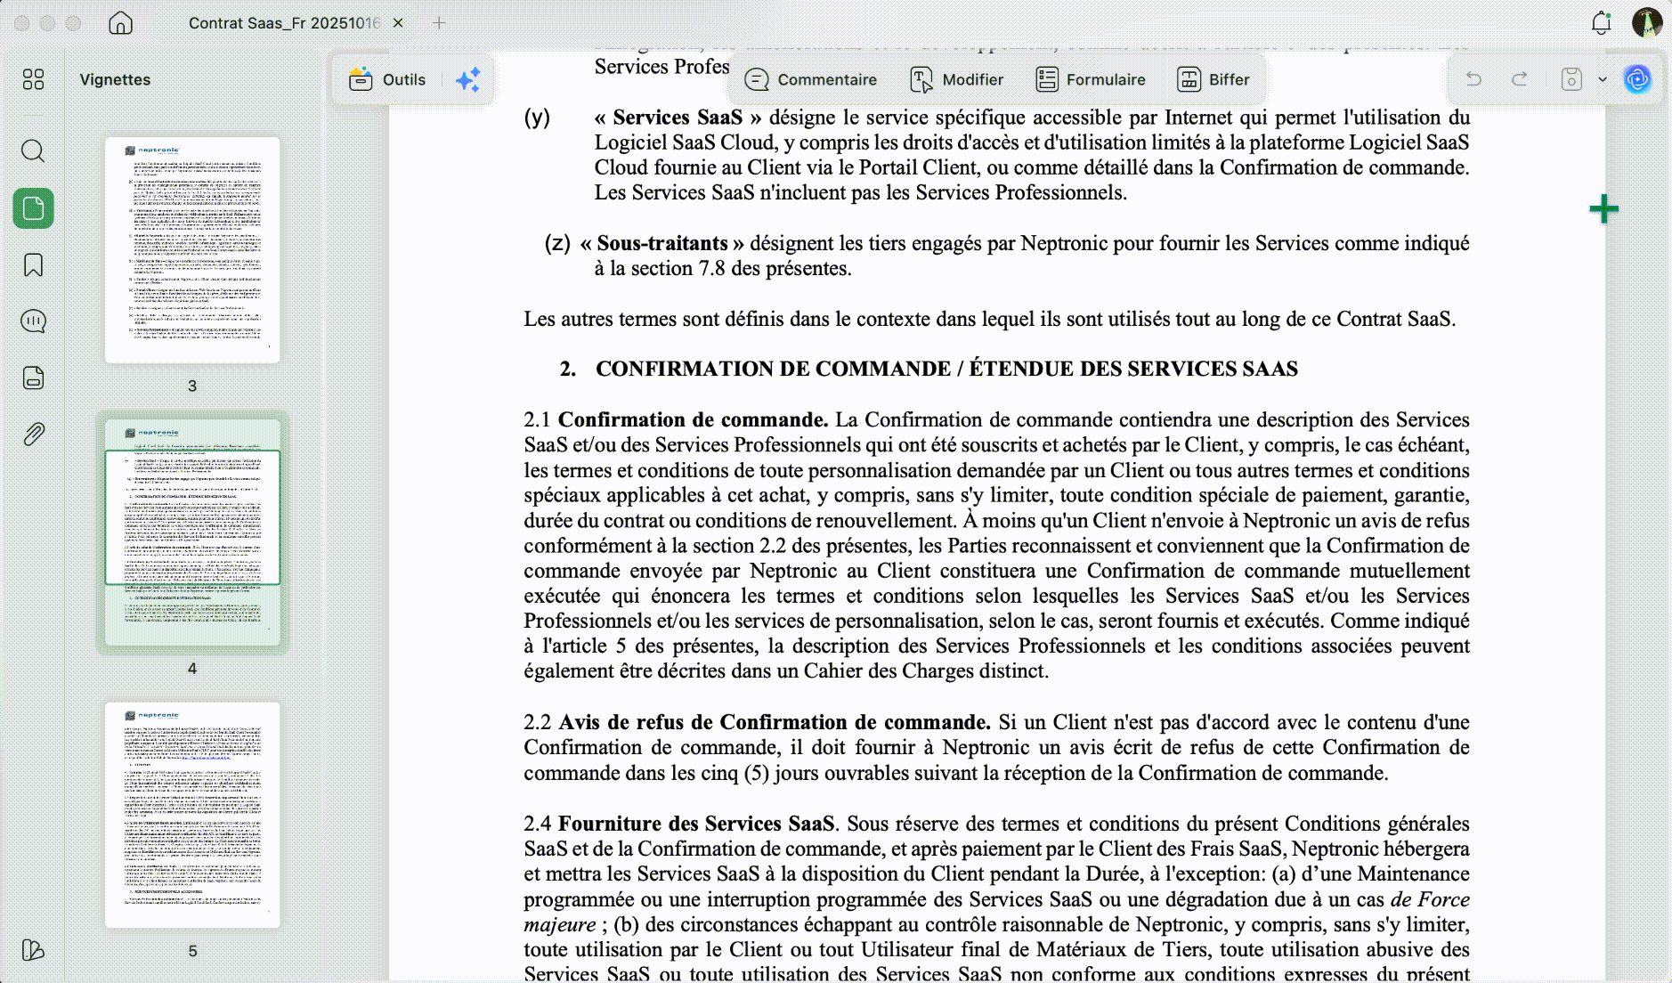Select page 5 thumbnail
1672x983 pixels.
coord(192,815)
